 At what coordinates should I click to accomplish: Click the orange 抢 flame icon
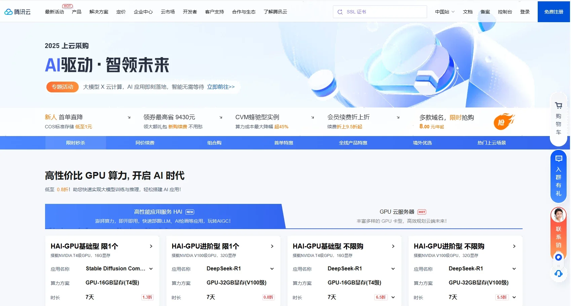coord(503,122)
